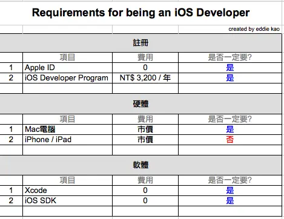Click row number 1 beside Apple ID
This screenshot has height=219, width=284.
11,68
